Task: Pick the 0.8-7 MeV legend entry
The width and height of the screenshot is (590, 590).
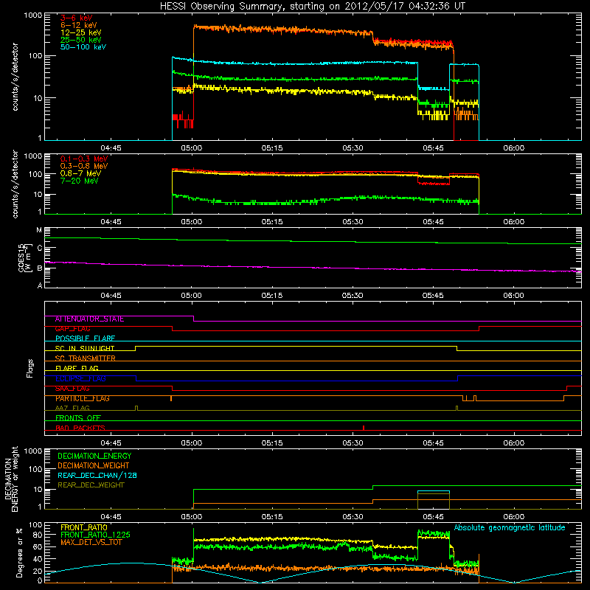Action: click(80, 173)
